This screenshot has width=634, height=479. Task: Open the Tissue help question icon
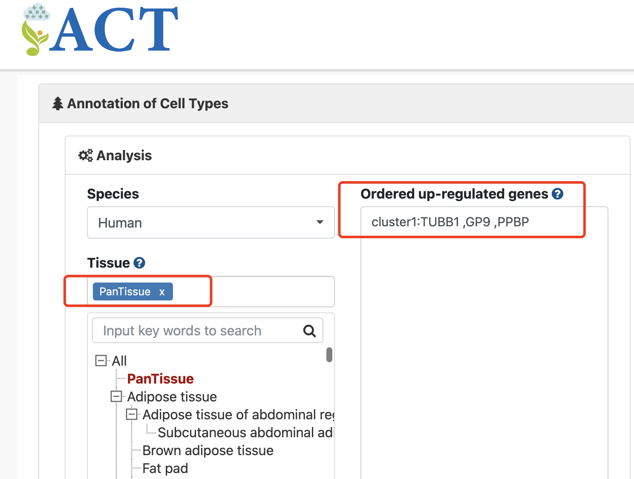coord(139,263)
